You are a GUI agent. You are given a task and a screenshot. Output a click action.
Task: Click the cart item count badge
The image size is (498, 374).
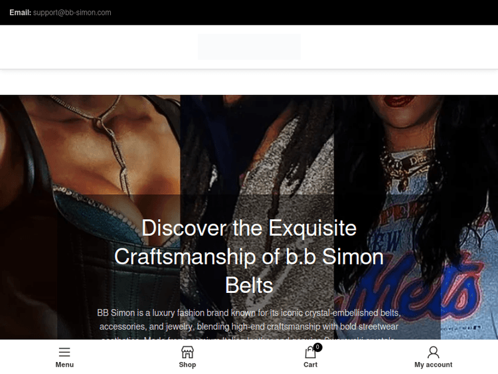tap(317, 347)
